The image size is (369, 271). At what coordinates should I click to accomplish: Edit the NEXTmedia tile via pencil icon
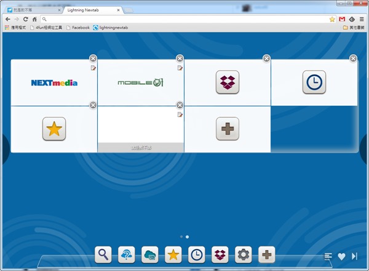(93, 68)
